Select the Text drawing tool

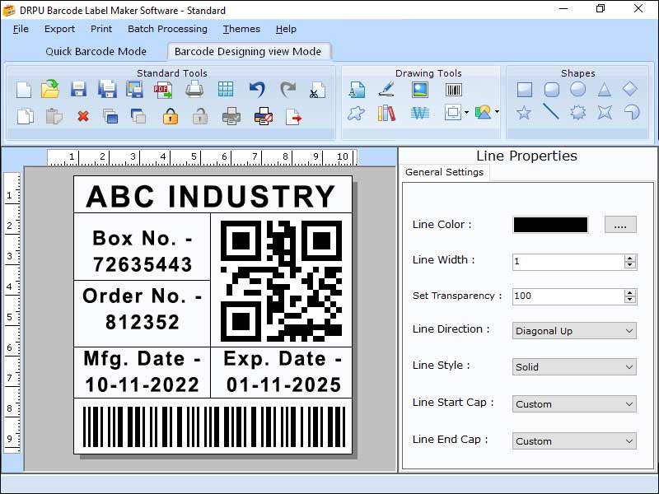point(356,89)
